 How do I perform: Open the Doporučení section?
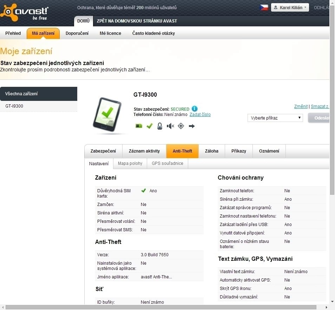77,33
